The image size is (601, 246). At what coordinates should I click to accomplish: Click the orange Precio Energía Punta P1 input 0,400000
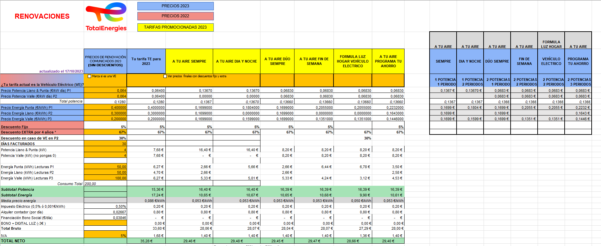[x=105, y=108]
